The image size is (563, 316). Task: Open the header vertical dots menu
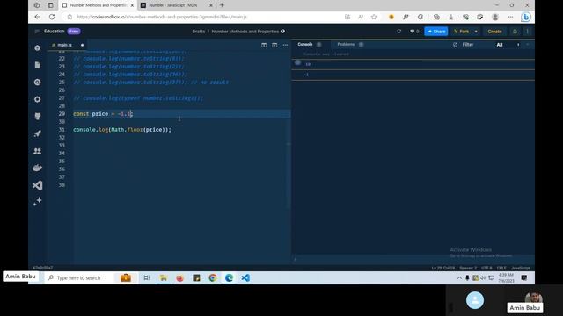click(x=528, y=32)
